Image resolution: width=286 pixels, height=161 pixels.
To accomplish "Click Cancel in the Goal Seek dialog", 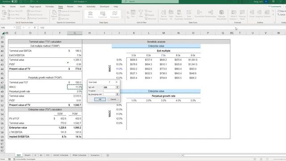I will point(113,99).
